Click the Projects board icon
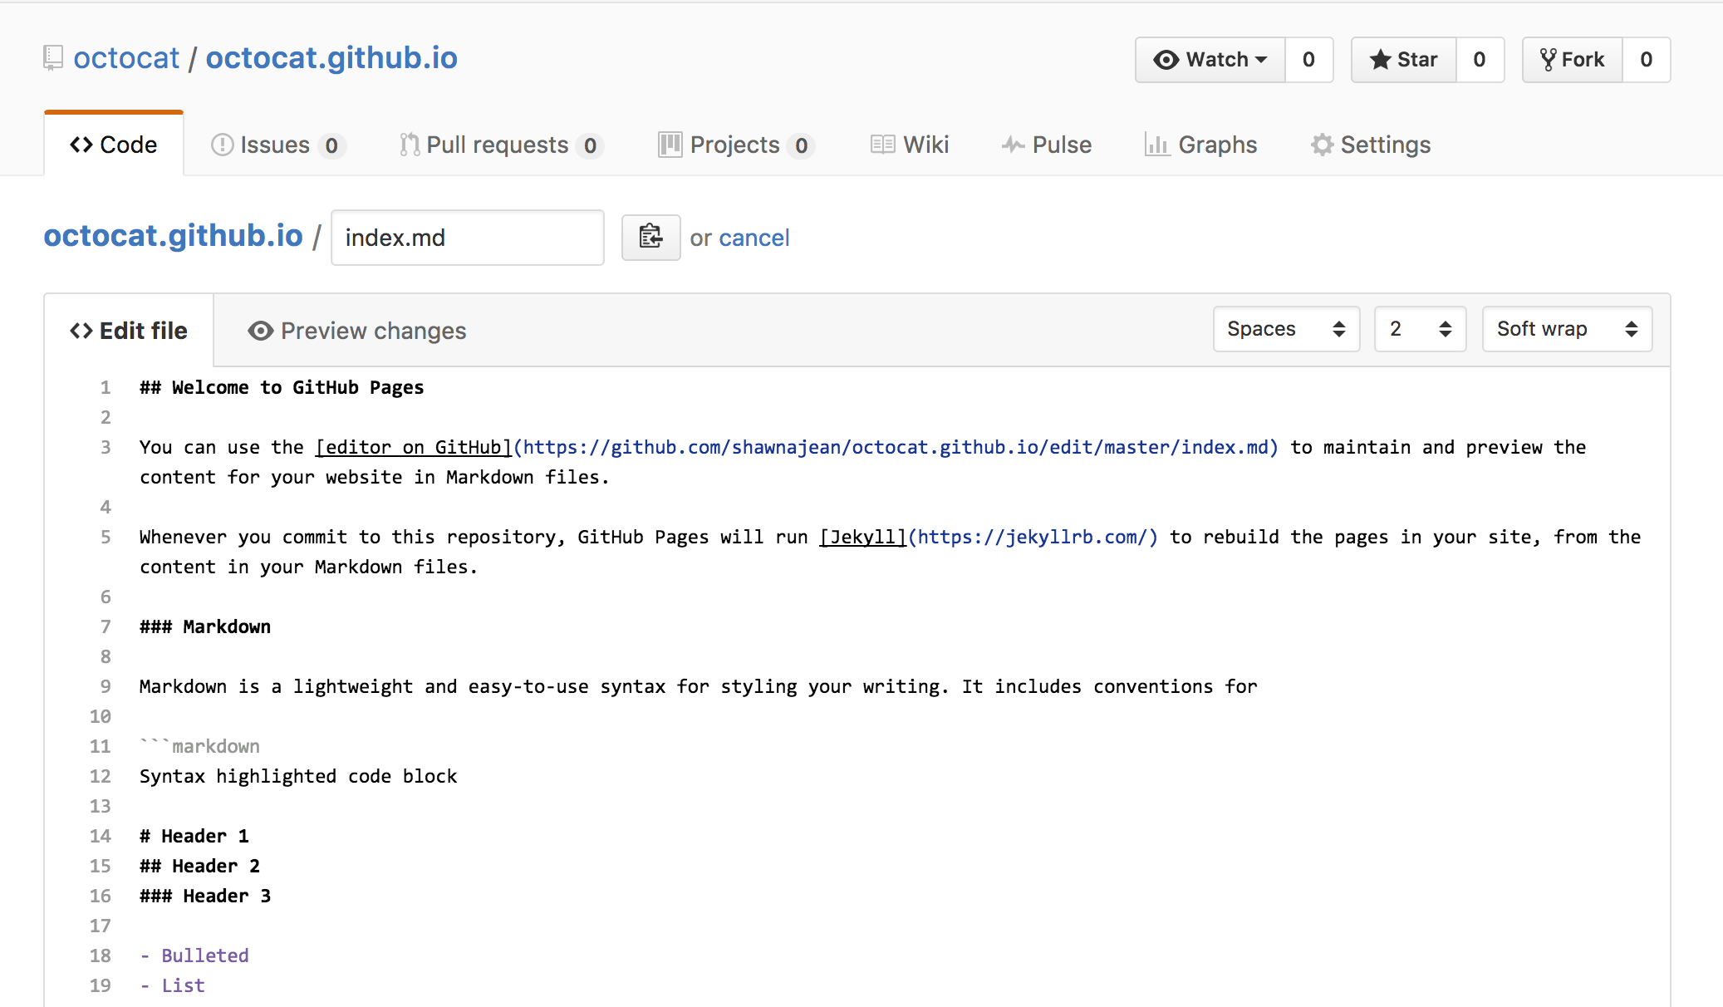The image size is (1723, 1007). [670, 145]
